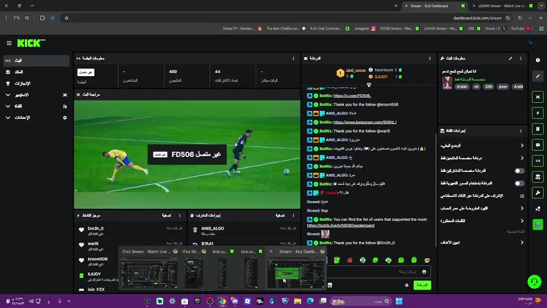The height and width of the screenshot is (308, 547).
Task: Open new browser tab with plus
Action: coord(396,6)
